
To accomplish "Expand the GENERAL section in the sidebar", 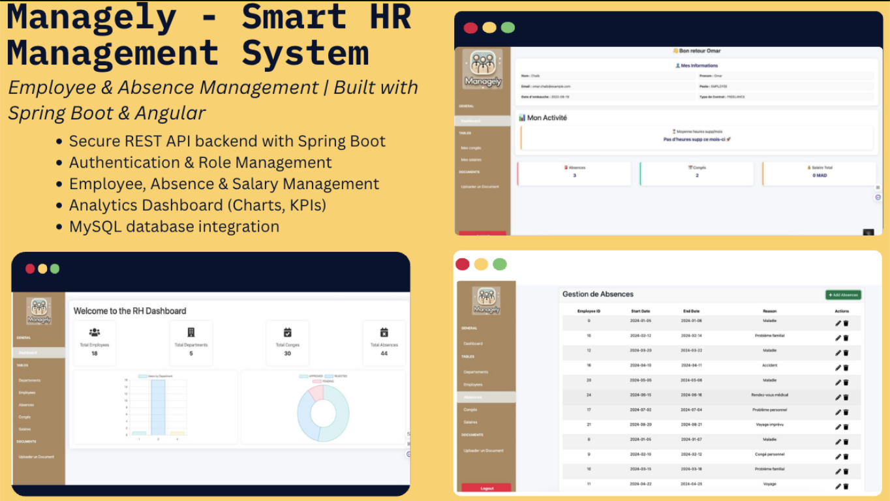I will click(24, 338).
